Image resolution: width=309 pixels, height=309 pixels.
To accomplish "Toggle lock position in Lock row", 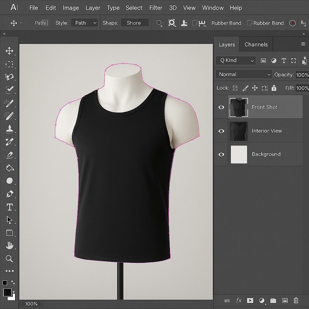I will pyautogui.click(x=255, y=88).
